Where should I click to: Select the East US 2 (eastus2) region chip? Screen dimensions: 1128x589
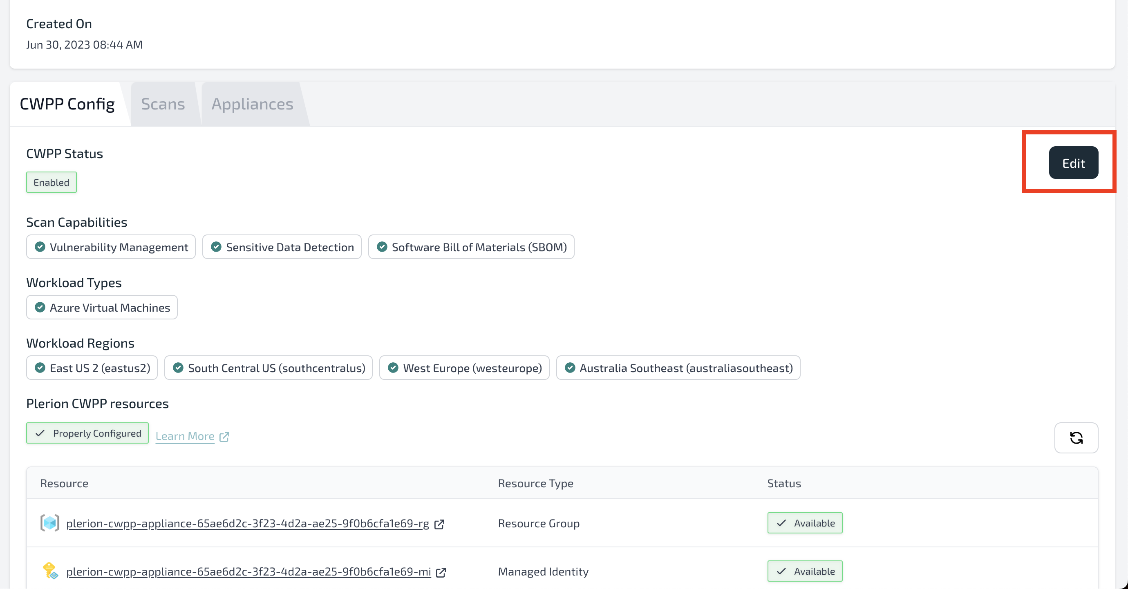[92, 368]
